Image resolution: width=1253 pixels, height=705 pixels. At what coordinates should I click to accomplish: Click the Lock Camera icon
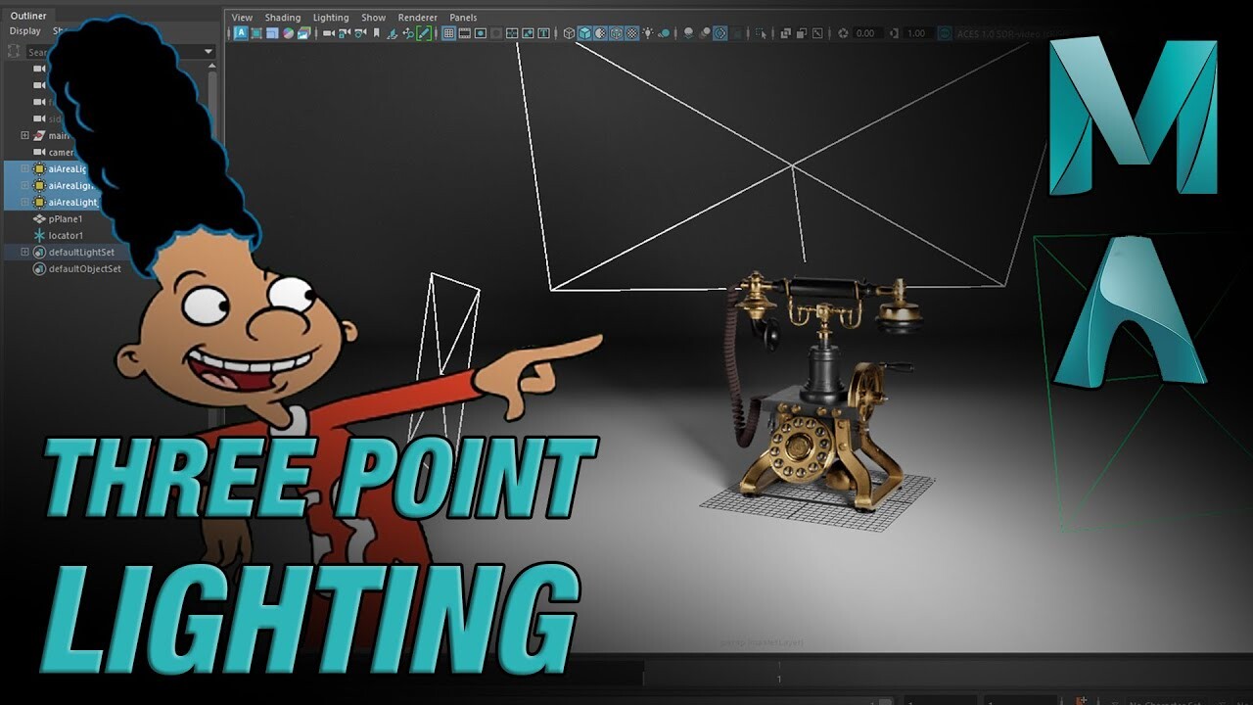[344, 33]
